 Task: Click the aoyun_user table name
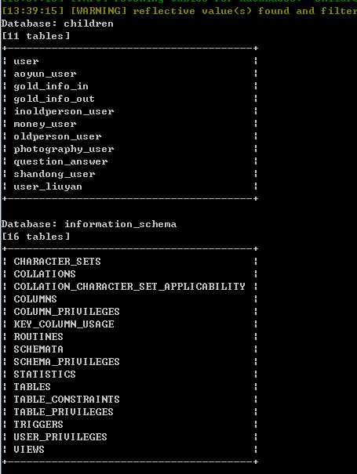45,74
